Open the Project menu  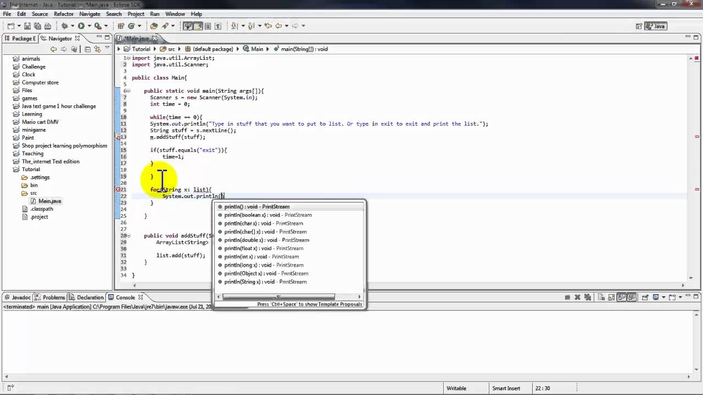click(x=136, y=14)
